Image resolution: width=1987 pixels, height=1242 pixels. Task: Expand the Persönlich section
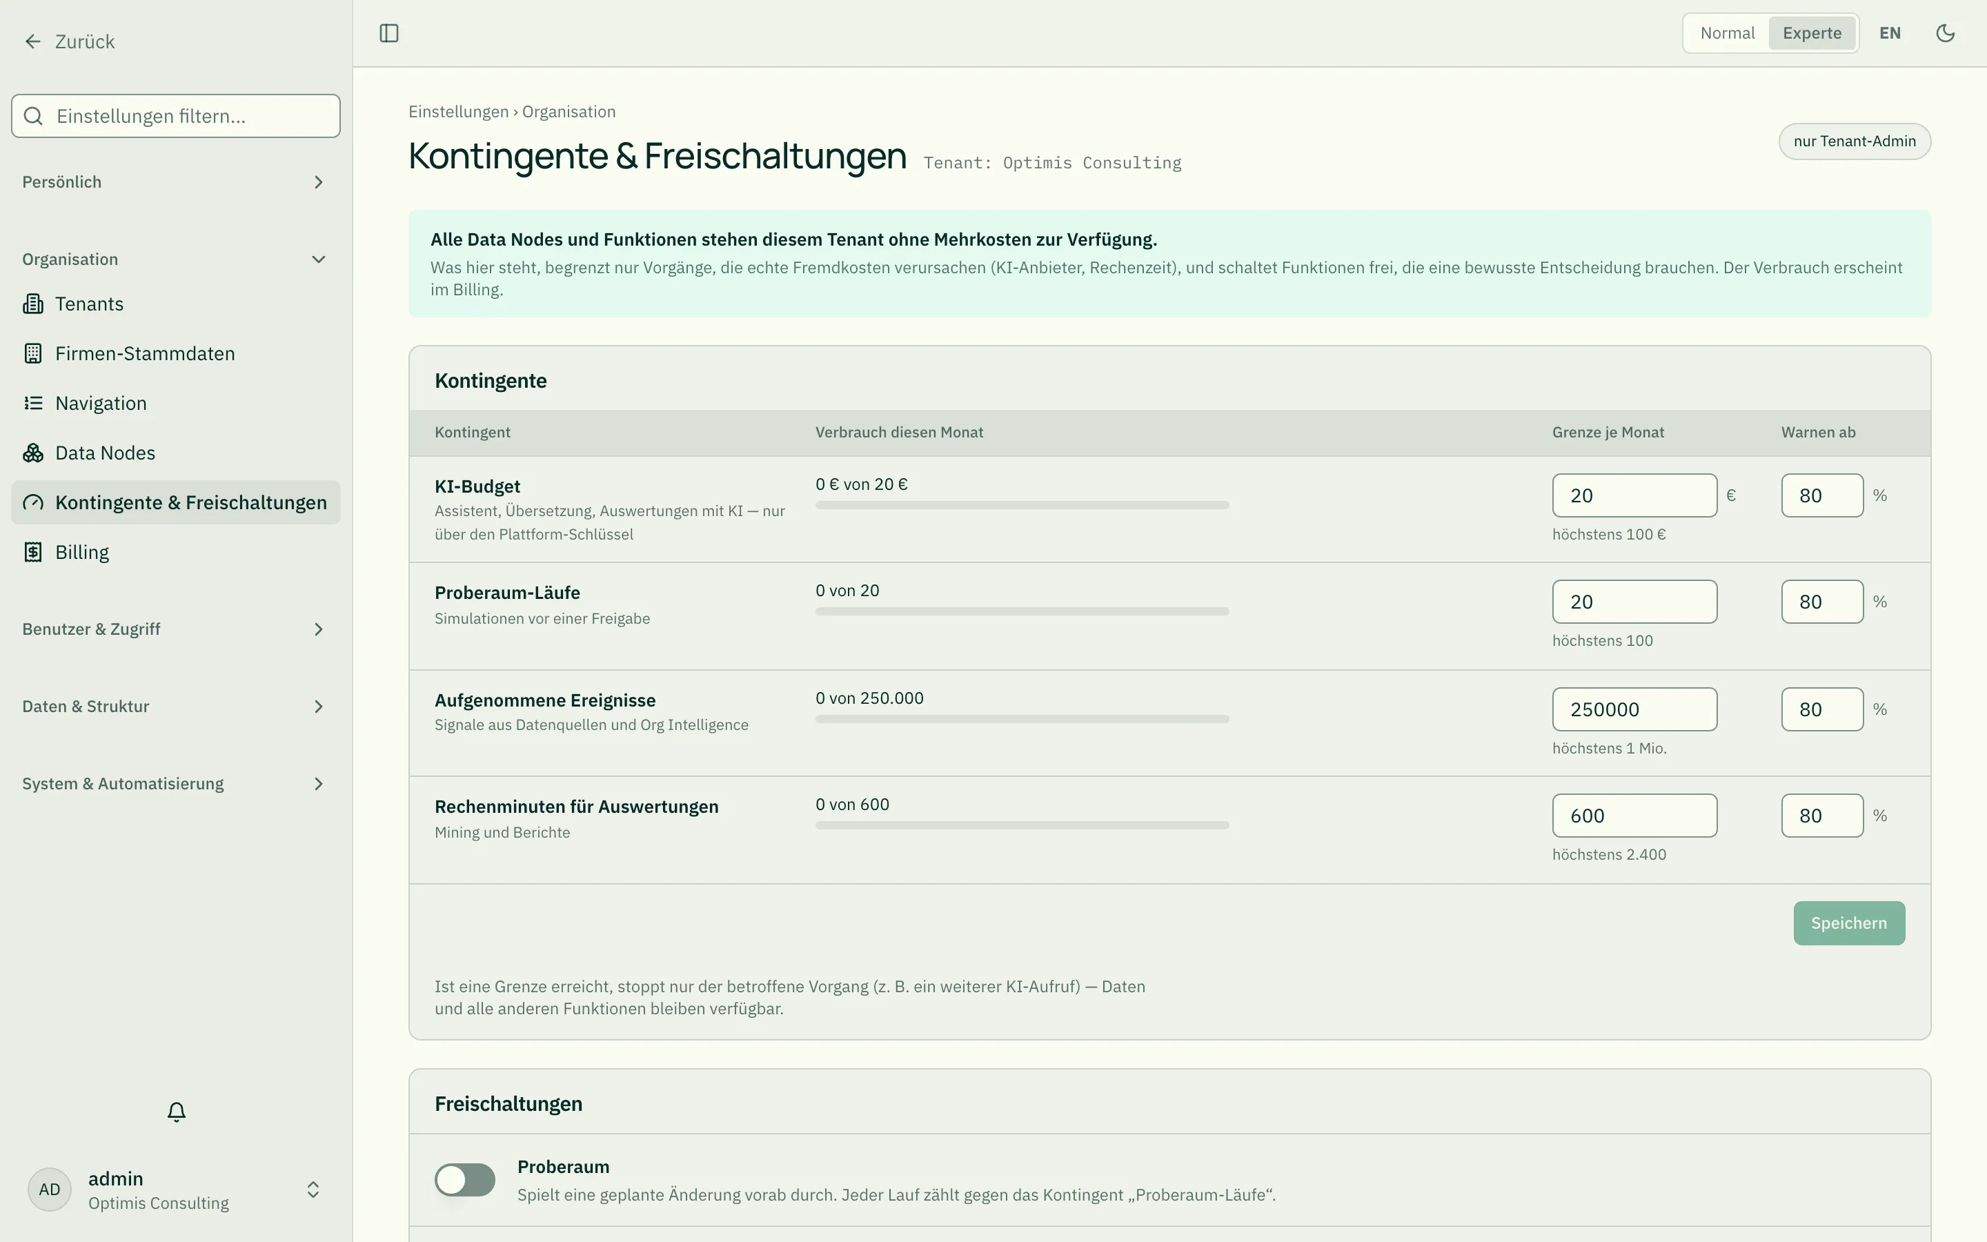point(175,182)
